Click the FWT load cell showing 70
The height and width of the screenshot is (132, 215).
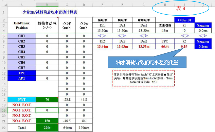click(x=47, y=100)
